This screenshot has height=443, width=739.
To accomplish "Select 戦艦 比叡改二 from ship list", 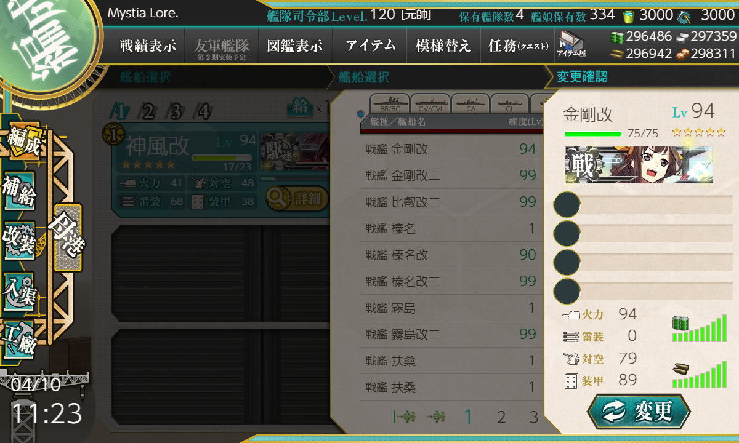I will point(451,202).
